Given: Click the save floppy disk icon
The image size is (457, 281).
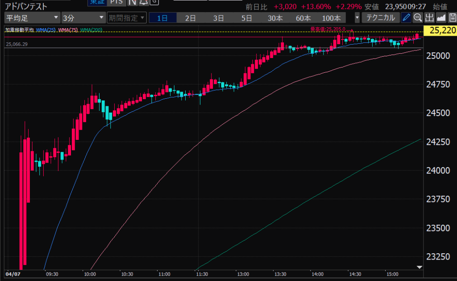Looking at the screenshot, I should click(452, 18).
